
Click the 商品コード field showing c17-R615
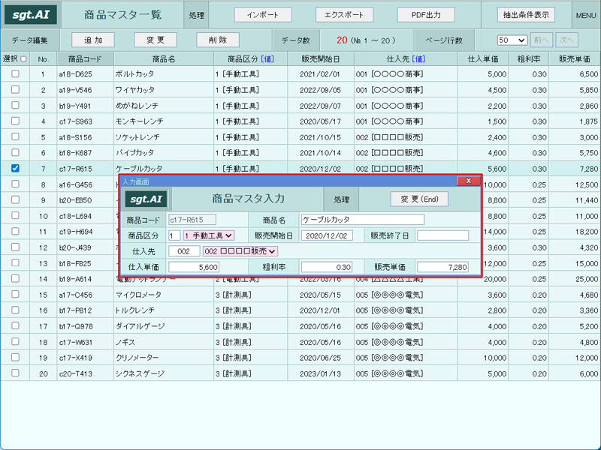[192, 220]
